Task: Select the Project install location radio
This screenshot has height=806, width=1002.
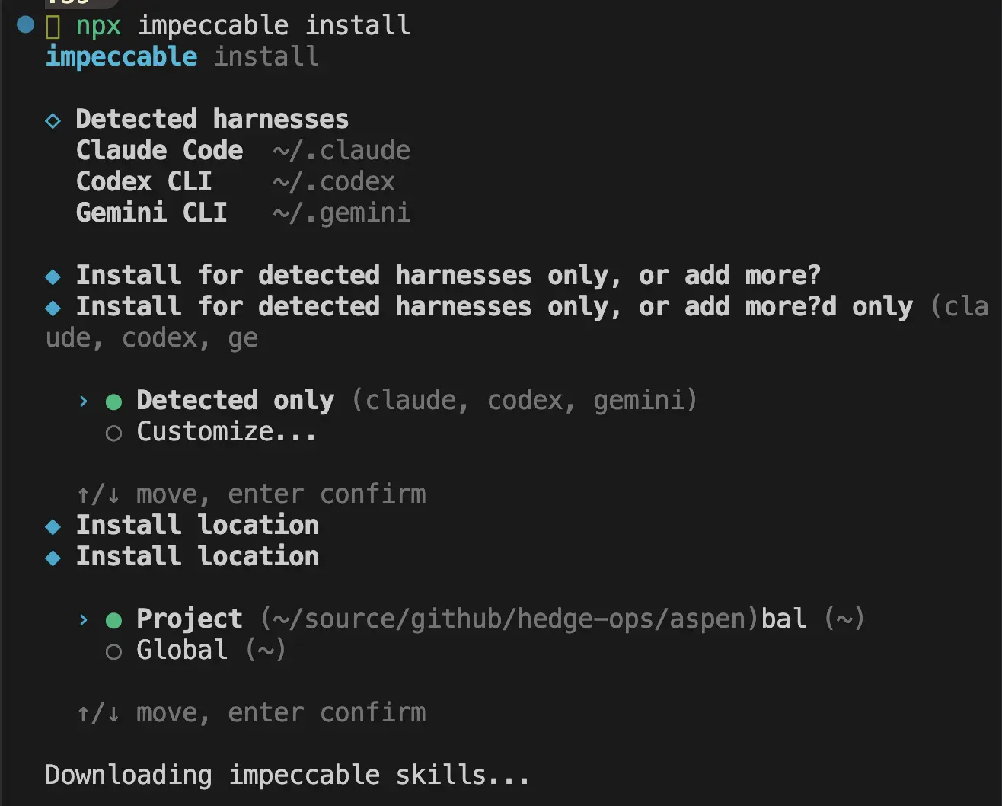Action: point(114,620)
